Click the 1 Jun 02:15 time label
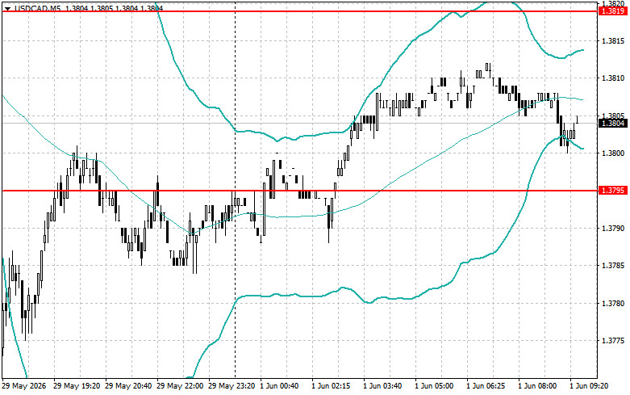The image size is (630, 395). [x=331, y=386]
